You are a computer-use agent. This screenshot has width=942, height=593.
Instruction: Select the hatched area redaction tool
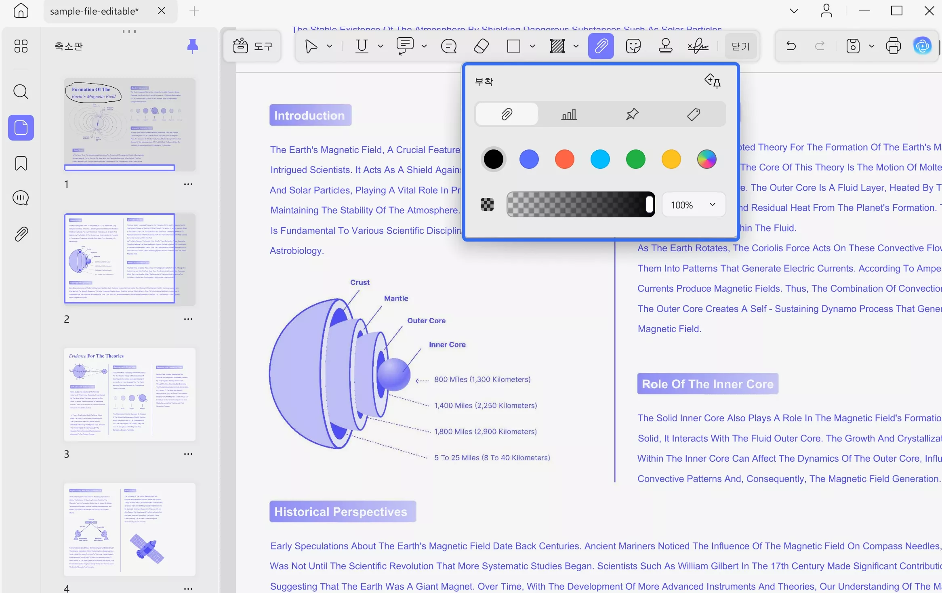coord(557,46)
